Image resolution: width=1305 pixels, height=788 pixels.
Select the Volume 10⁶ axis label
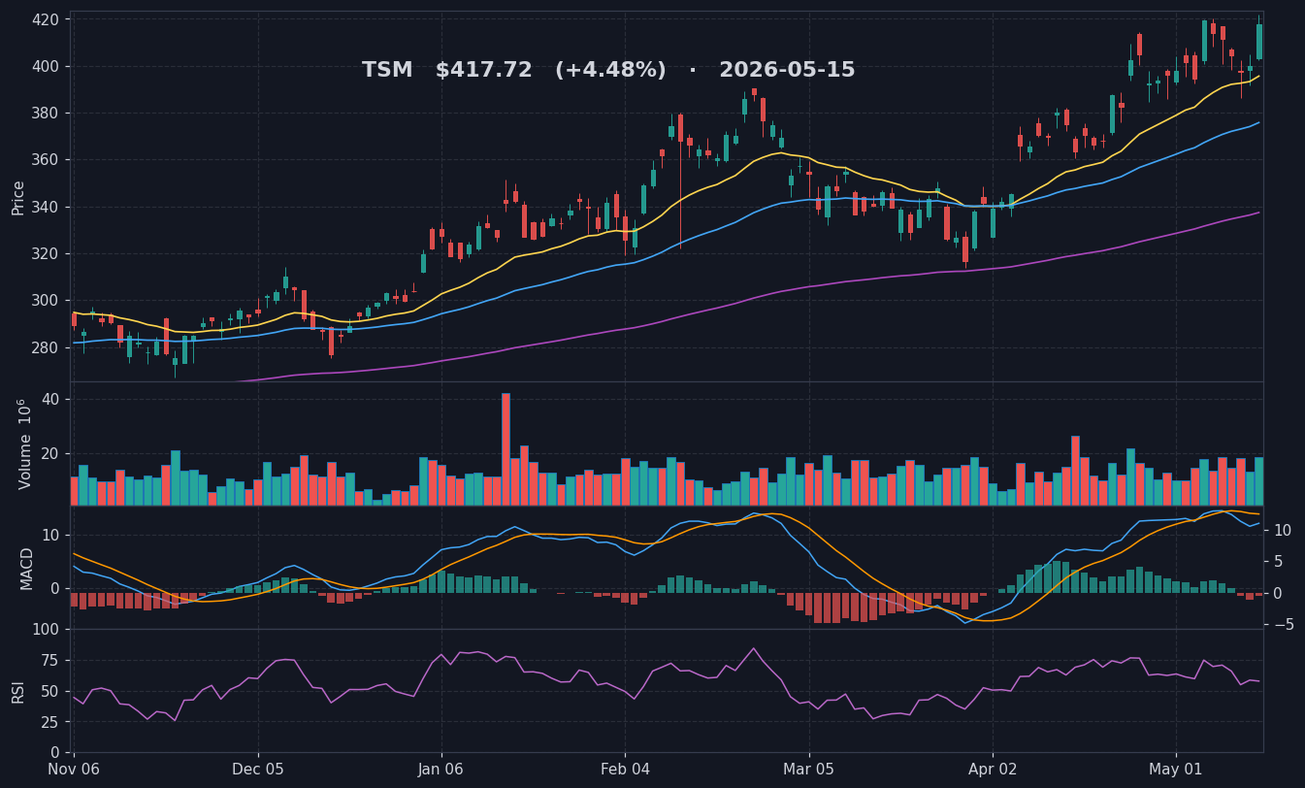[x=24, y=443]
